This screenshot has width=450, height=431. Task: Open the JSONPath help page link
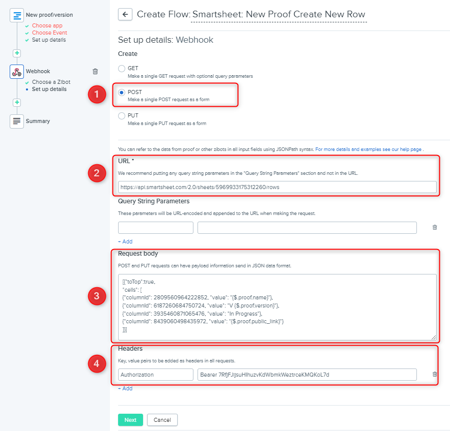368,149
